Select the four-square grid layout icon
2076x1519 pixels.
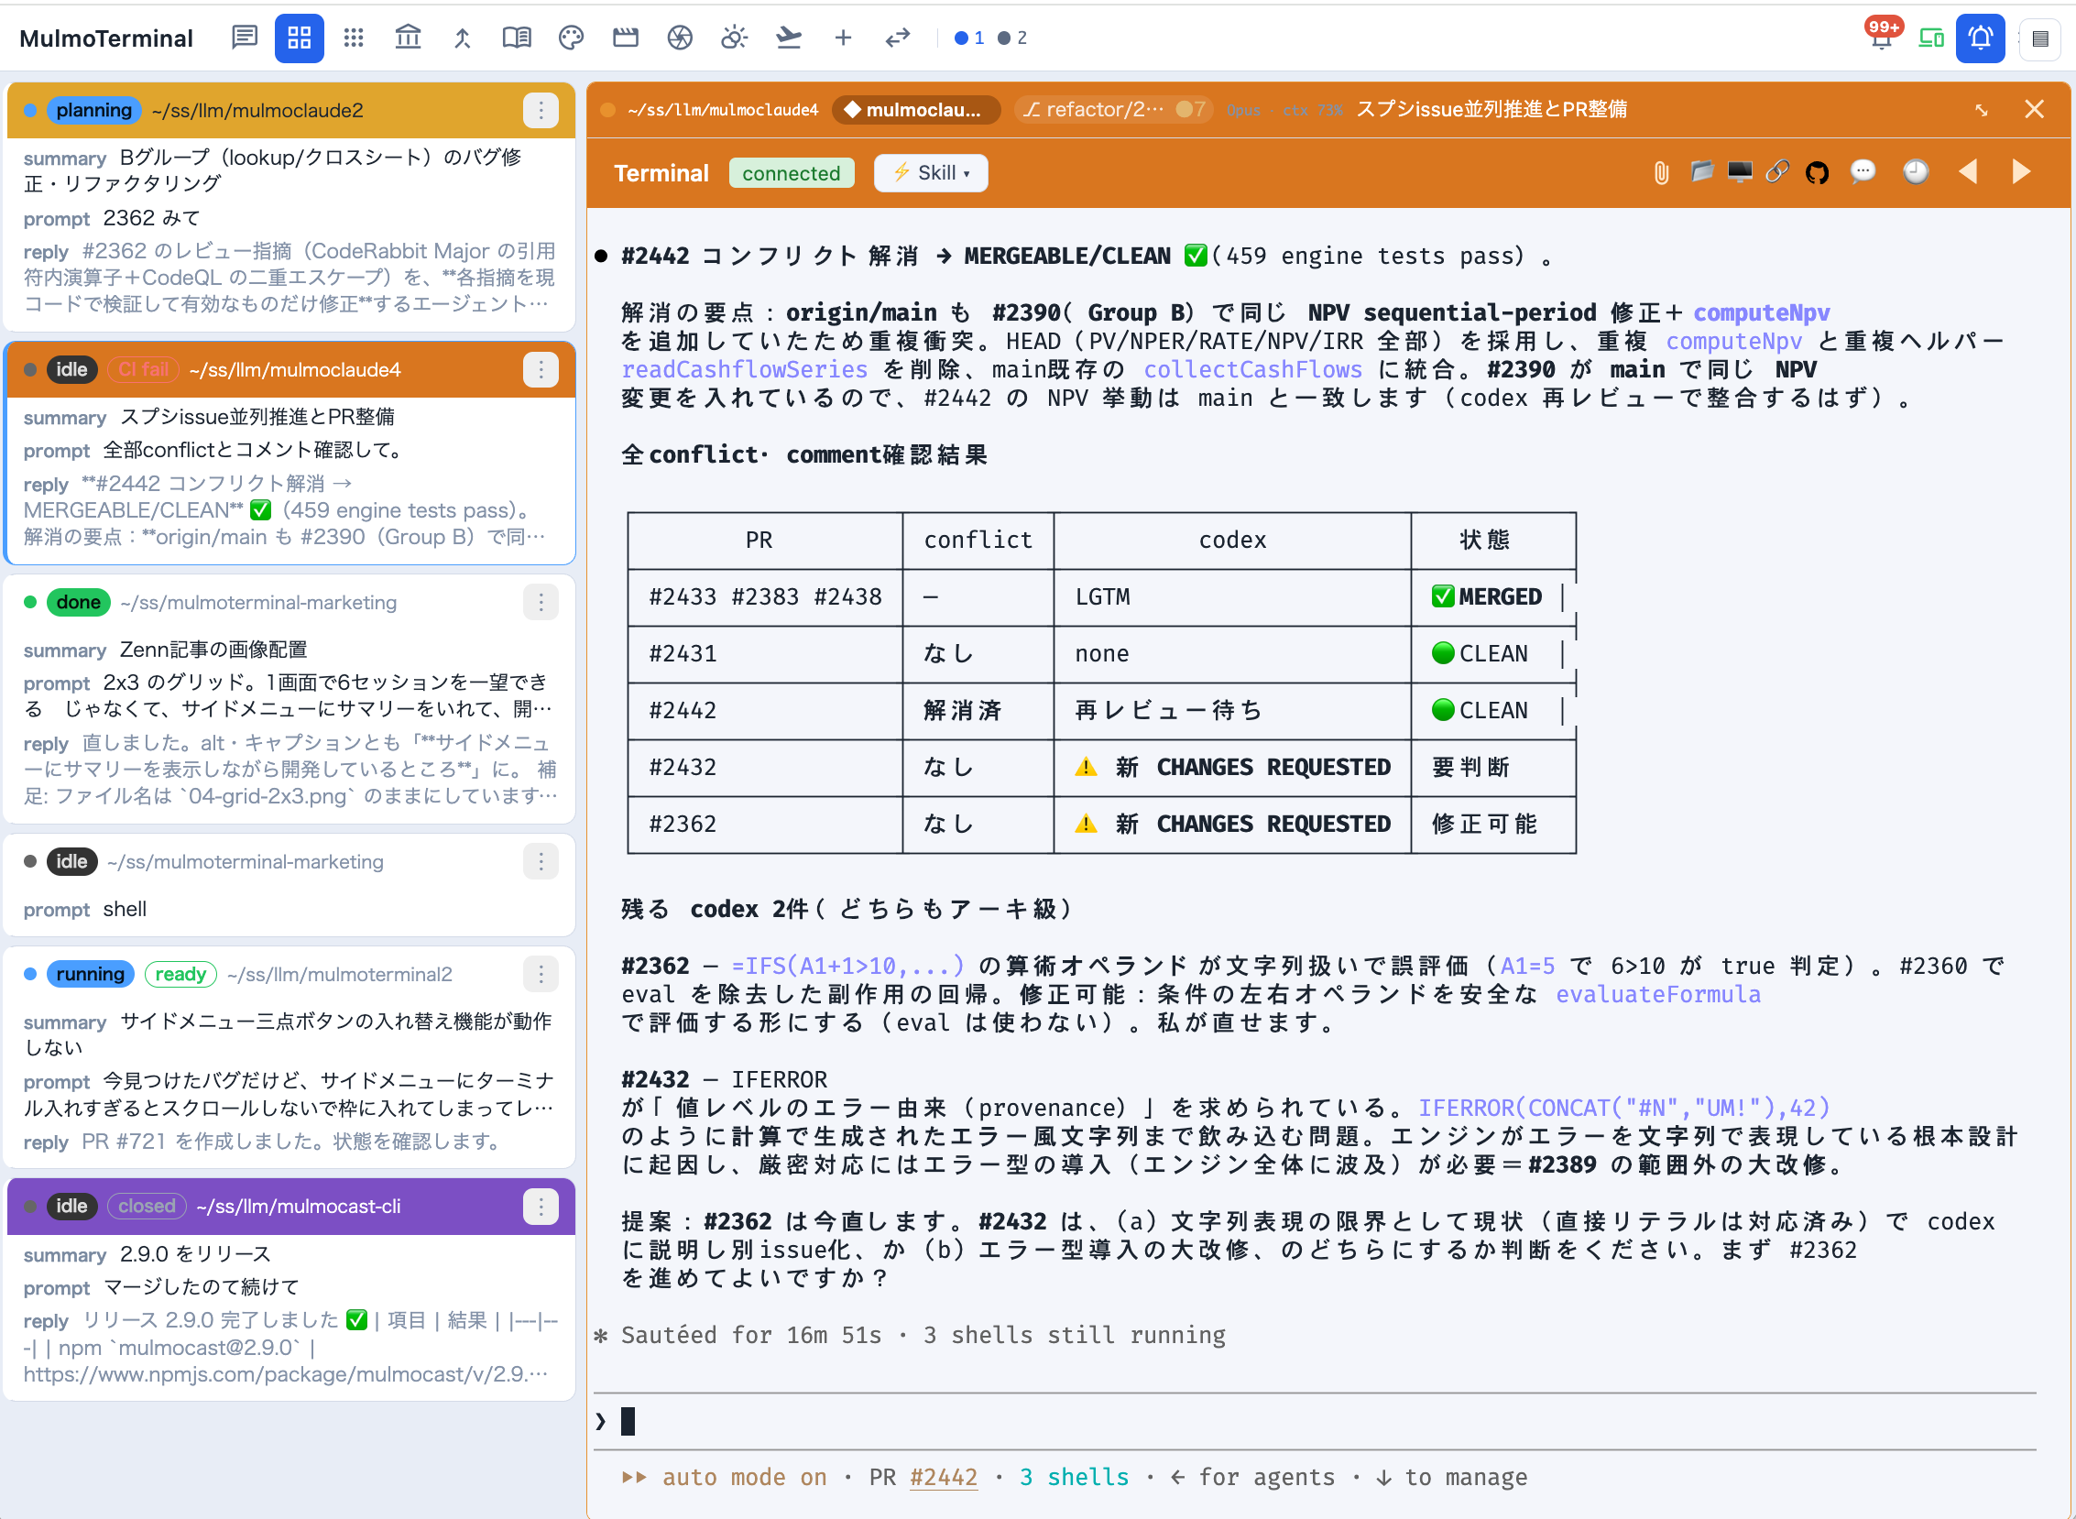[299, 38]
